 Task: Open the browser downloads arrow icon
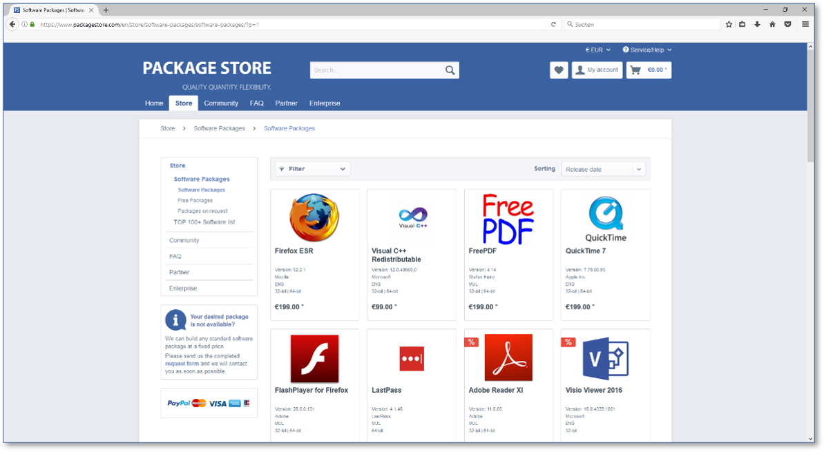click(x=757, y=24)
